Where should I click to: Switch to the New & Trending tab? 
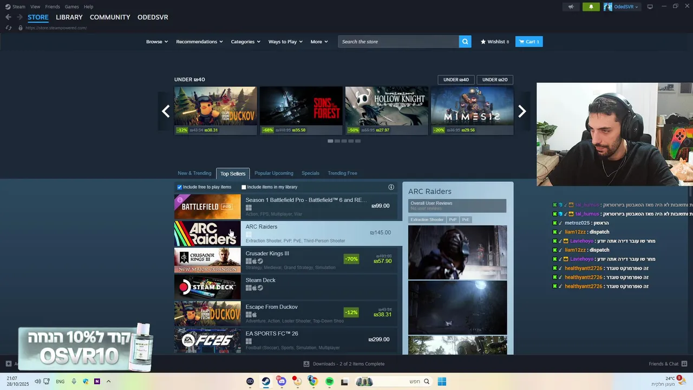pos(194,173)
